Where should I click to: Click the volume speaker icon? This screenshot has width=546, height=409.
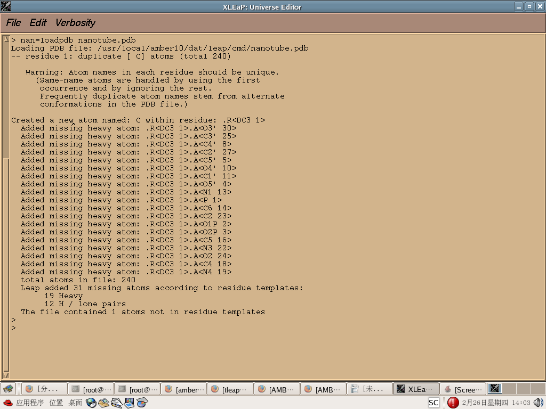(x=538, y=403)
